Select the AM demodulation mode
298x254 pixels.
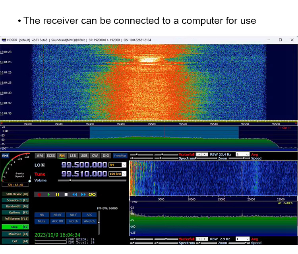click(40, 156)
